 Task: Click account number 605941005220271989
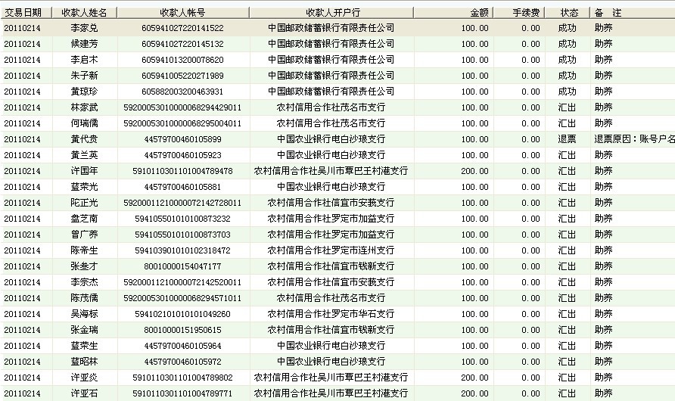coord(182,76)
